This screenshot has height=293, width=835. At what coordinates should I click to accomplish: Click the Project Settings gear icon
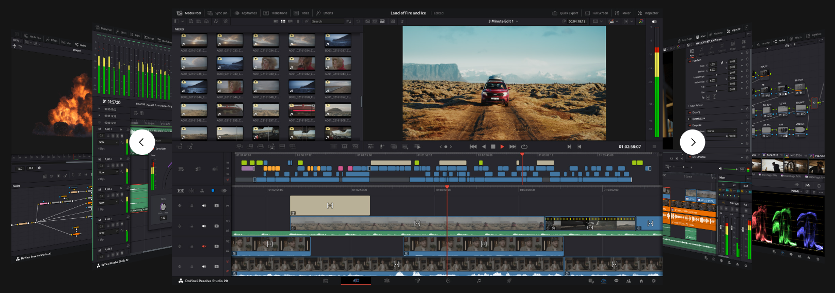[654, 281]
